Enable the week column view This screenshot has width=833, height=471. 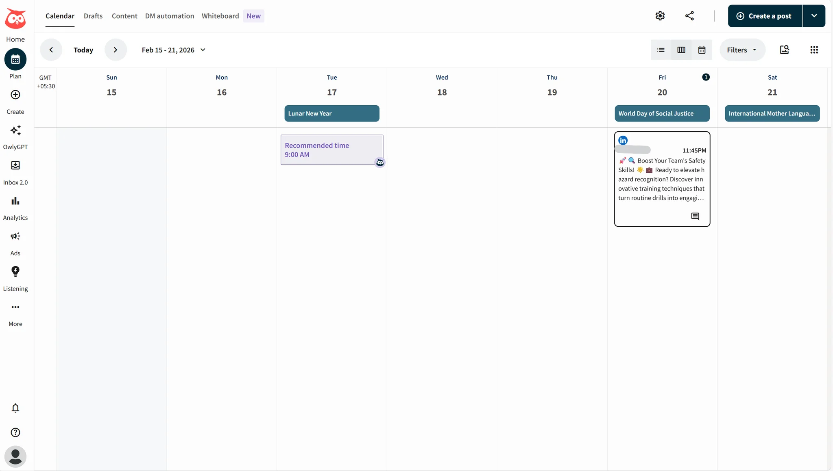[x=681, y=50]
